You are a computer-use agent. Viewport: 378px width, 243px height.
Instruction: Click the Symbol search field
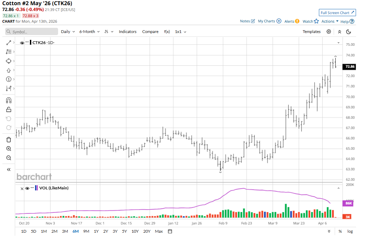click(32, 32)
